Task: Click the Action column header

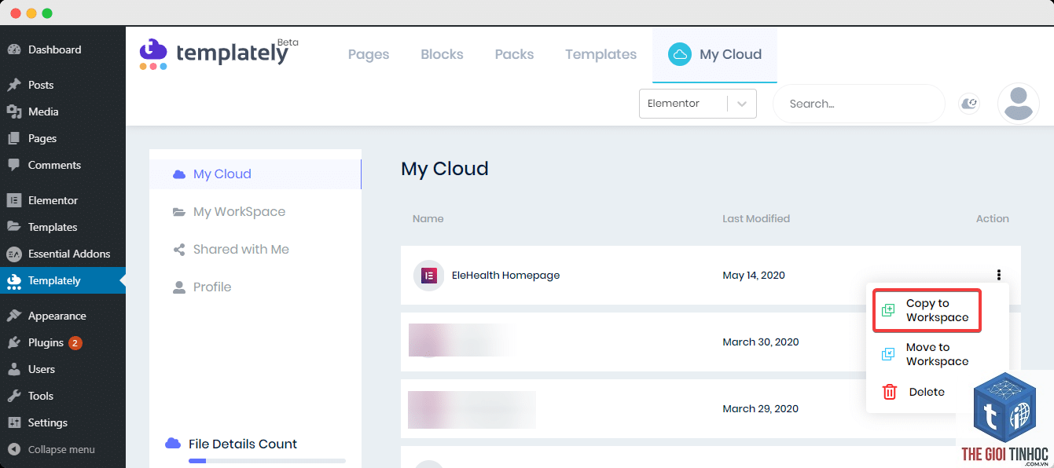Action: coord(993,219)
